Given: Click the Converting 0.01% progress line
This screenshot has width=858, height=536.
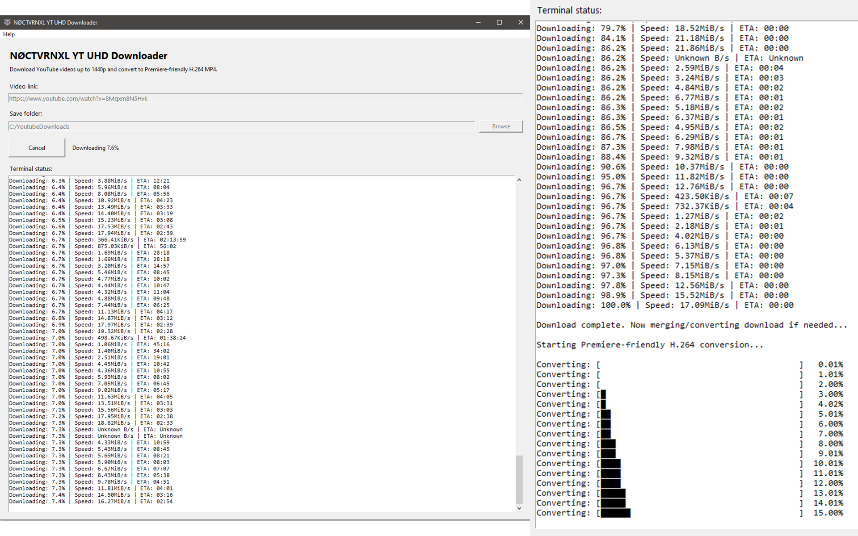Looking at the screenshot, I should (690, 365).
